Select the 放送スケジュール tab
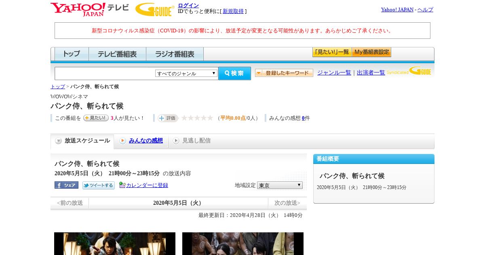This screenshot has height=255, width=485. 82,141
